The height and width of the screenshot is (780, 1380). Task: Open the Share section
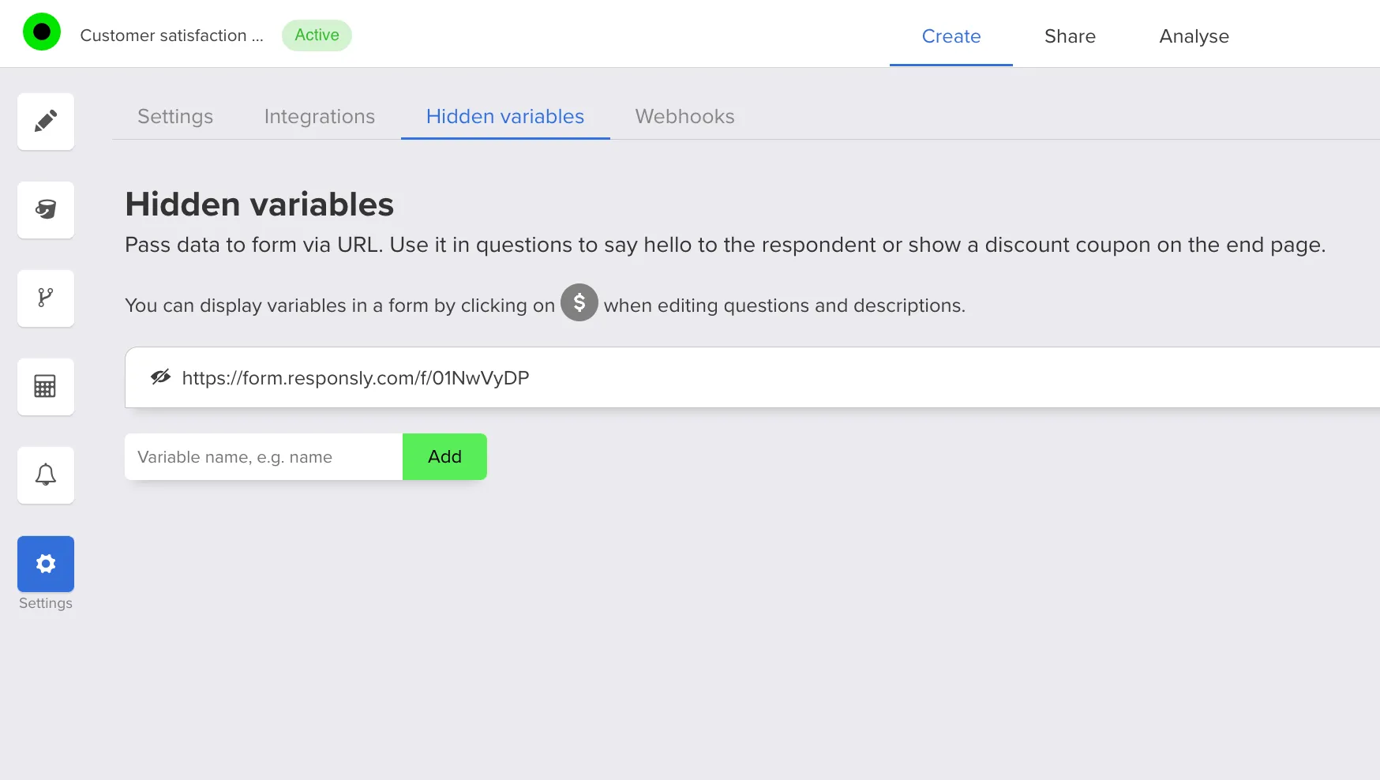[x=1070, y=36]
